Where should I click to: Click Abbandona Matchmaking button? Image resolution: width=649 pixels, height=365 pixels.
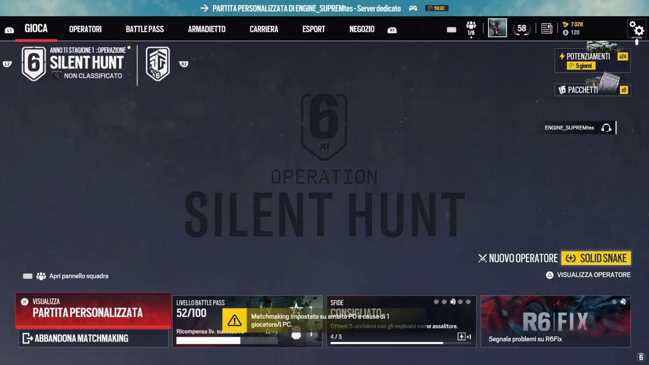click(x=93, y=338)
